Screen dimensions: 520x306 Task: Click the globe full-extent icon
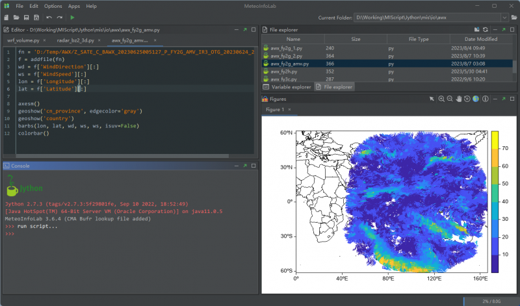(x=475, y=99)
